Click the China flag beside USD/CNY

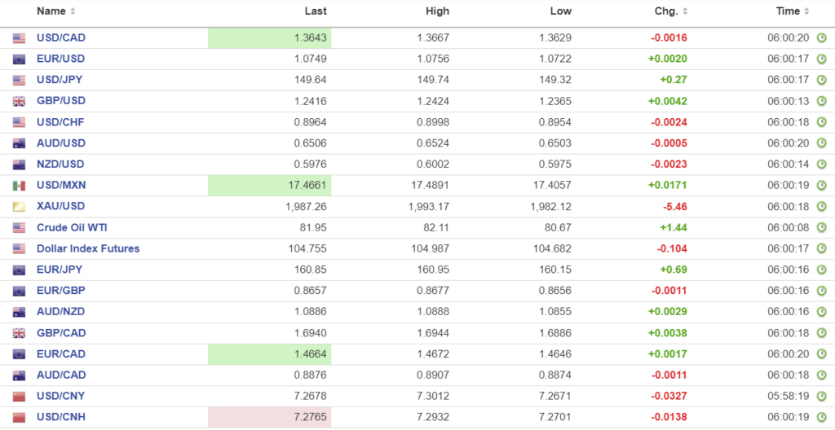[19, 397]
